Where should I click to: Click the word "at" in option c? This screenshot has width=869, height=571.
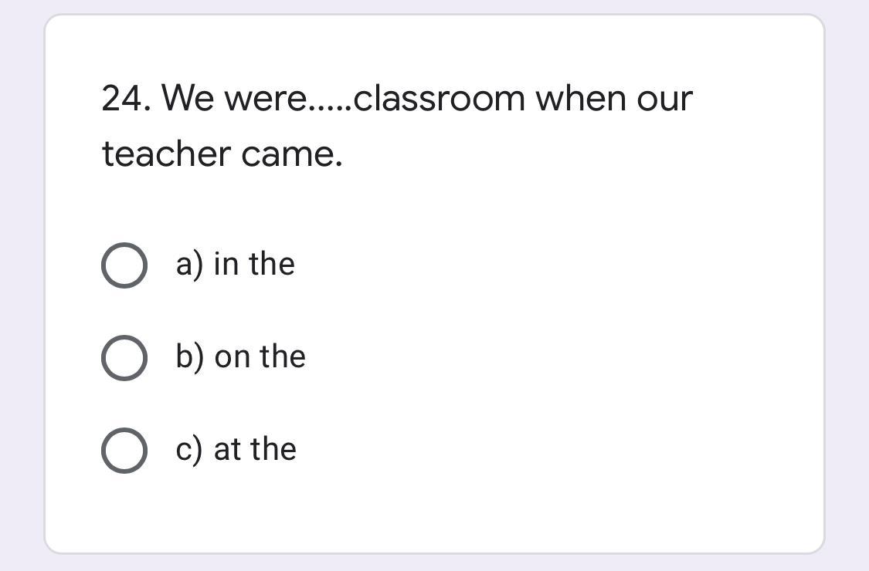click(227, 450)
